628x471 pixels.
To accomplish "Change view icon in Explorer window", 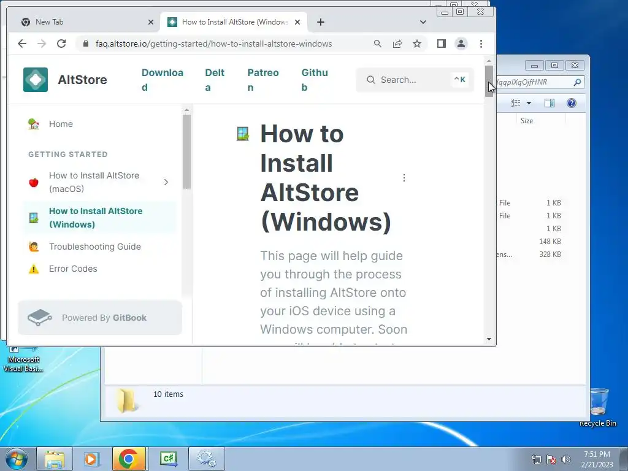I will point(515,103).
